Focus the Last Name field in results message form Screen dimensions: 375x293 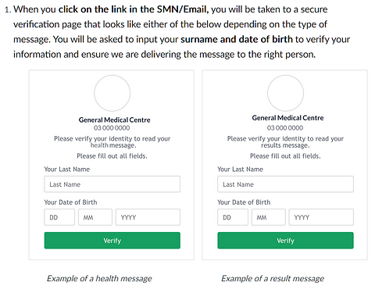pyautogui.click(x=285, y=184)
